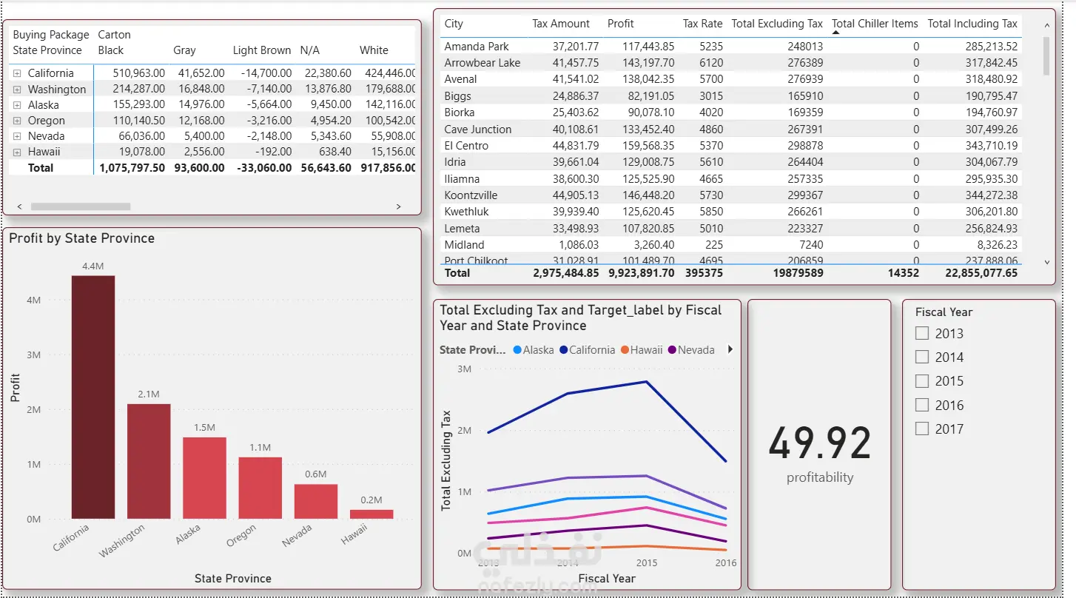Show more legend items with arrow

coord(730,349)
